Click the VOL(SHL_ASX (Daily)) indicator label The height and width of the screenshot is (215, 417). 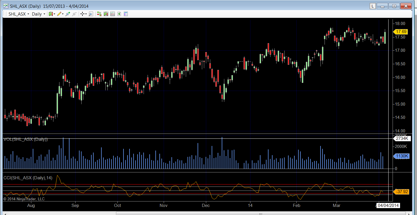[x=26, y=139]
